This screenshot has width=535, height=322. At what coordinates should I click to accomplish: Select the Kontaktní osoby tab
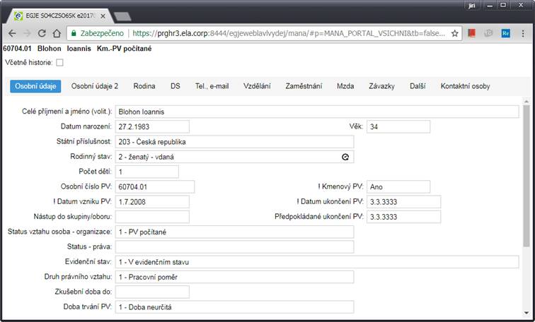coord(465,86)
